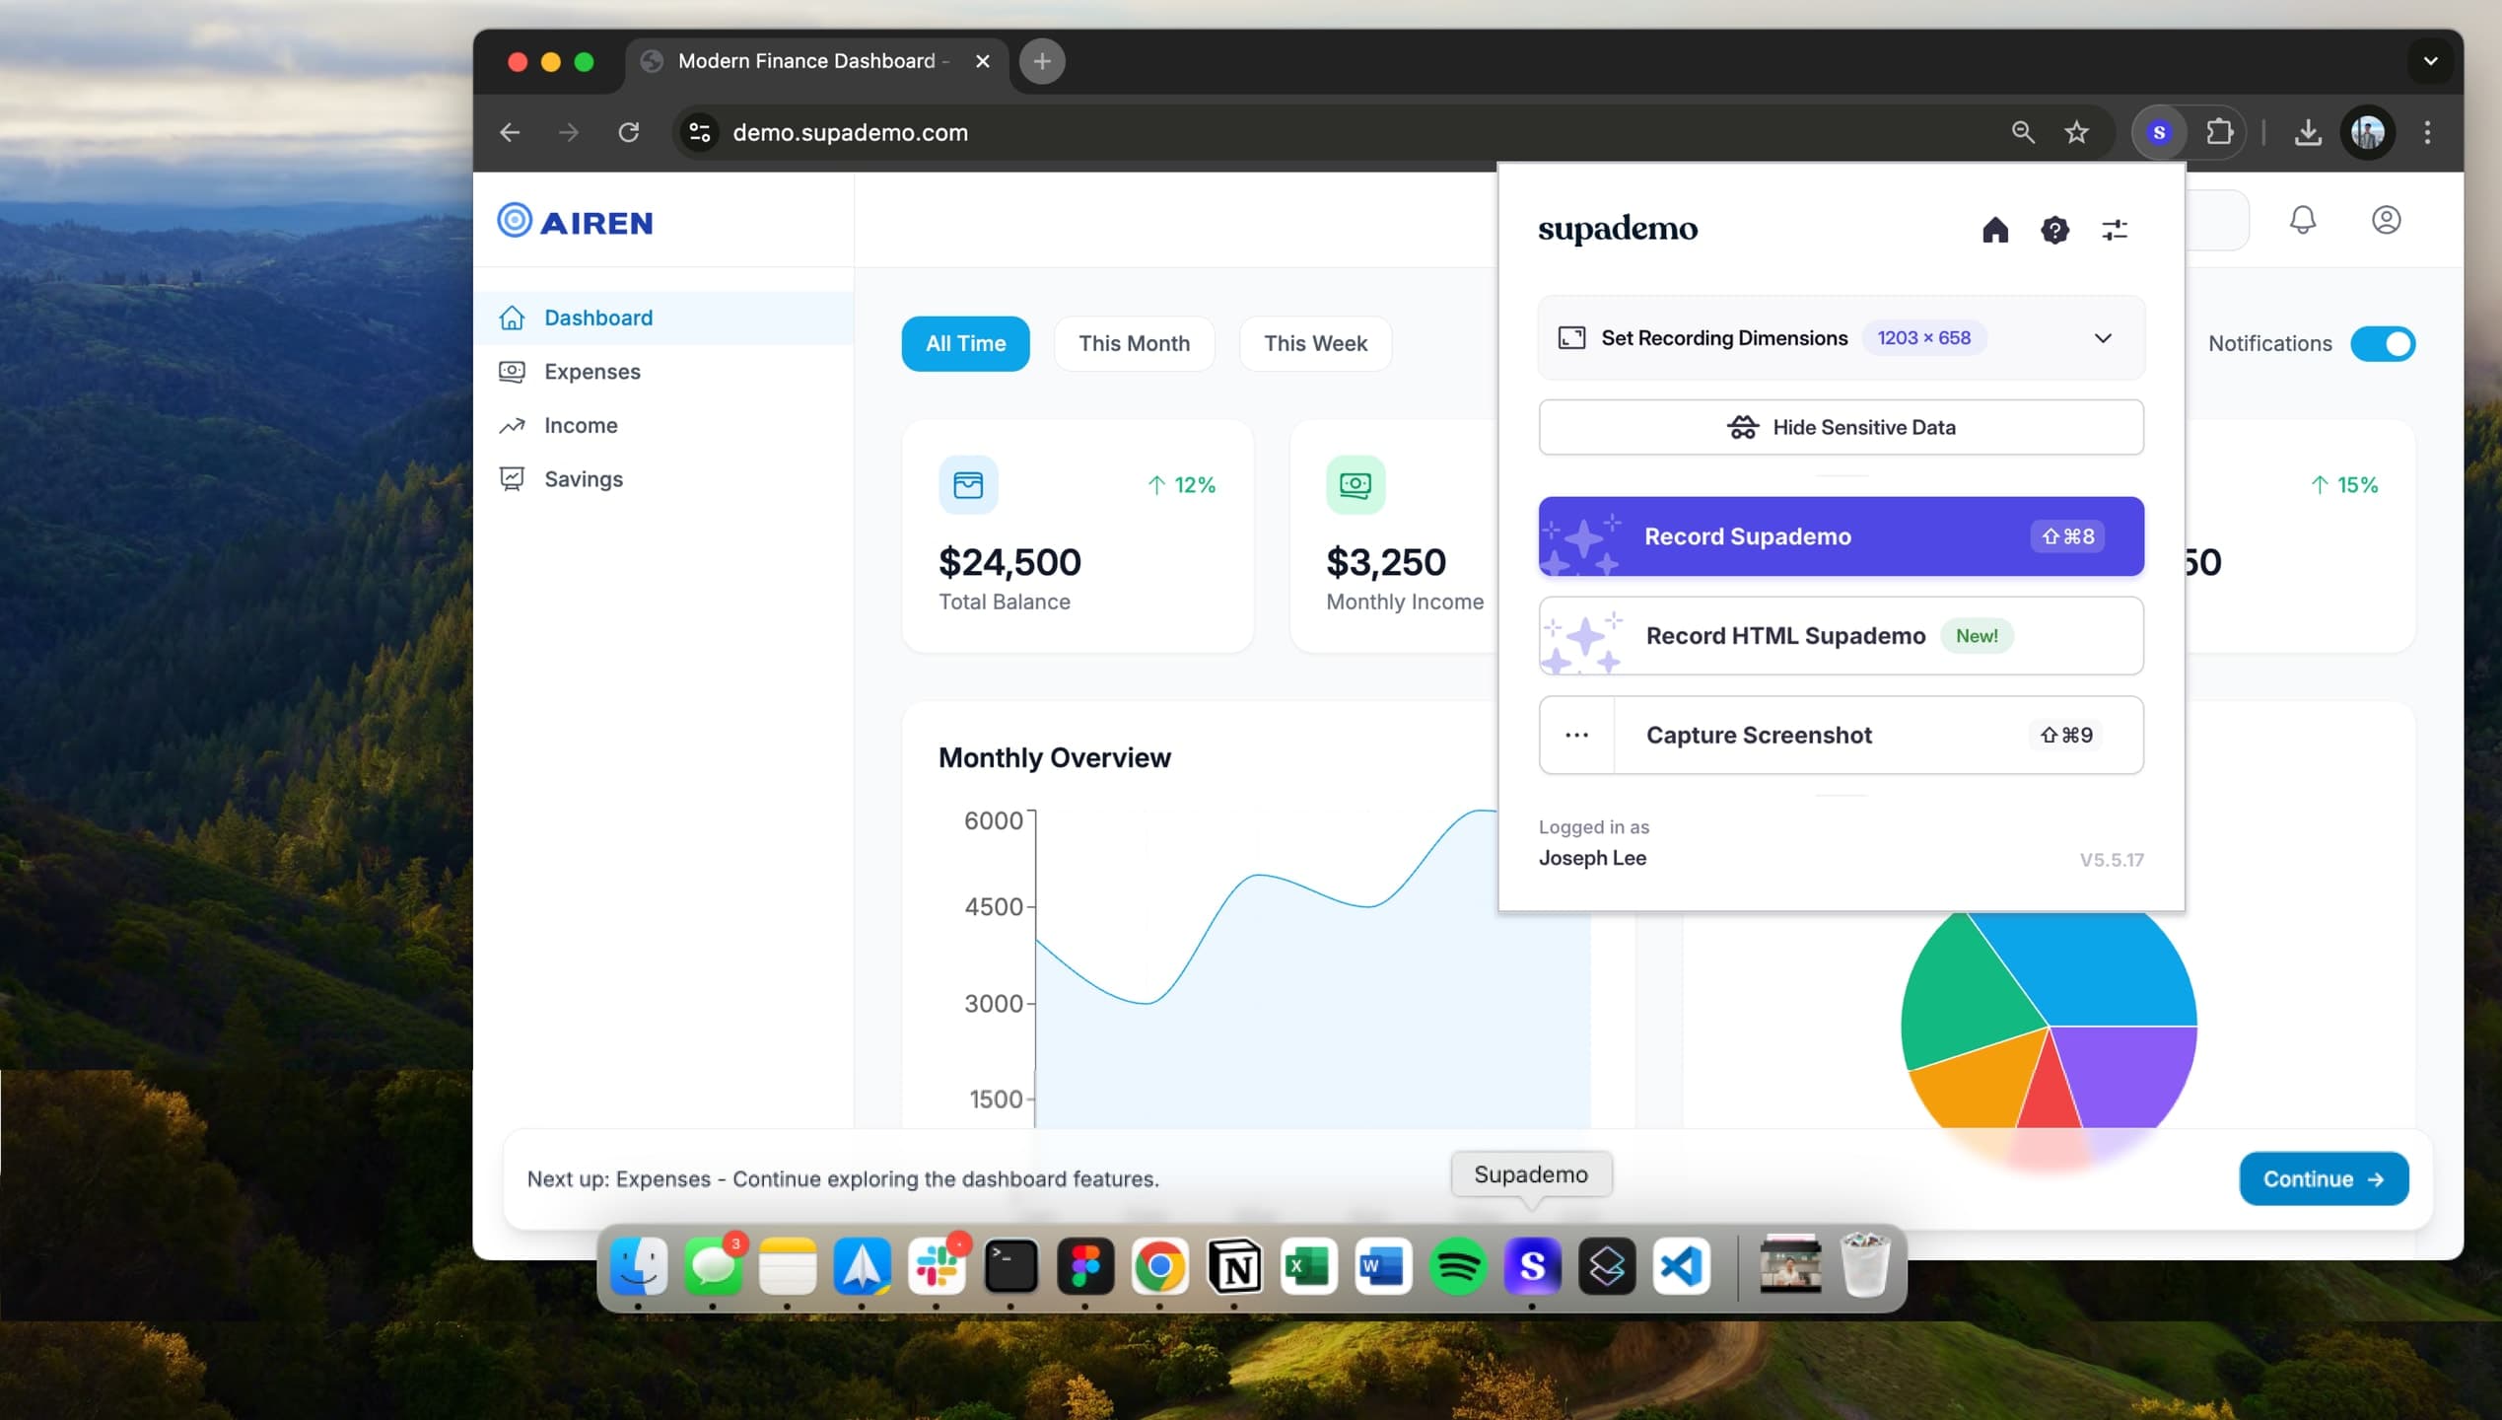Image resolution: width=2502 pixels, height=1420 pixels.
Task: Open Excel from the dock
Action: tap(1308, 1266)
